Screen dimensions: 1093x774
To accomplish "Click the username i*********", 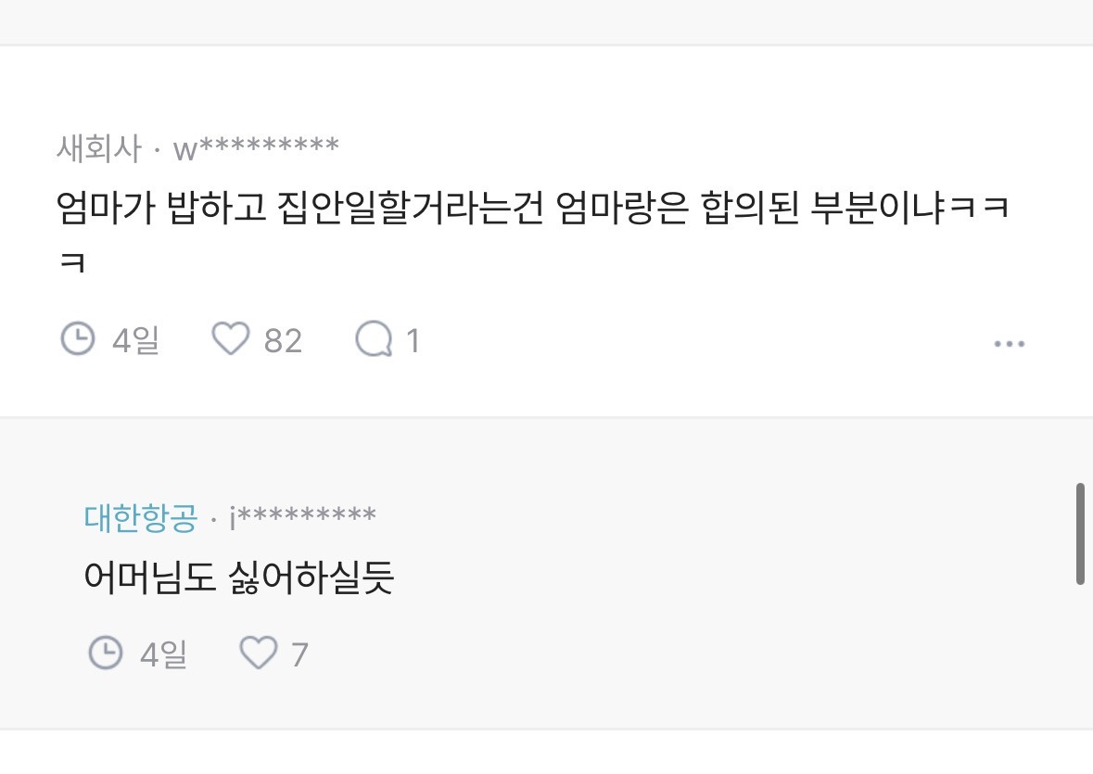I will (x=302, y=517).
